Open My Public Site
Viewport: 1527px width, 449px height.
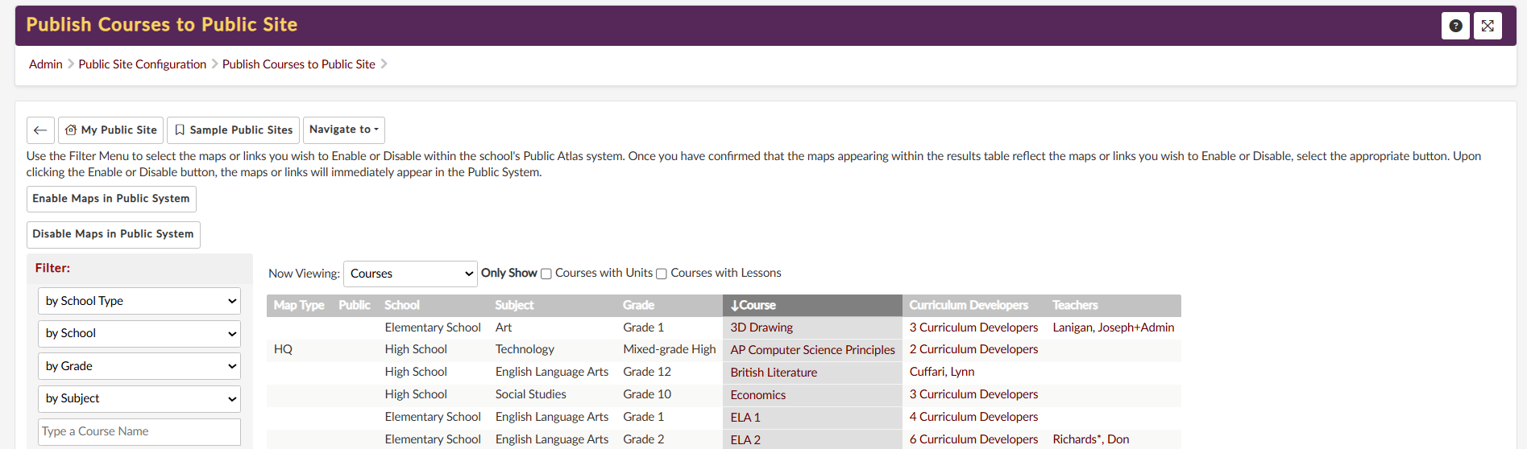pyautogui.click(x=111, y=130)
